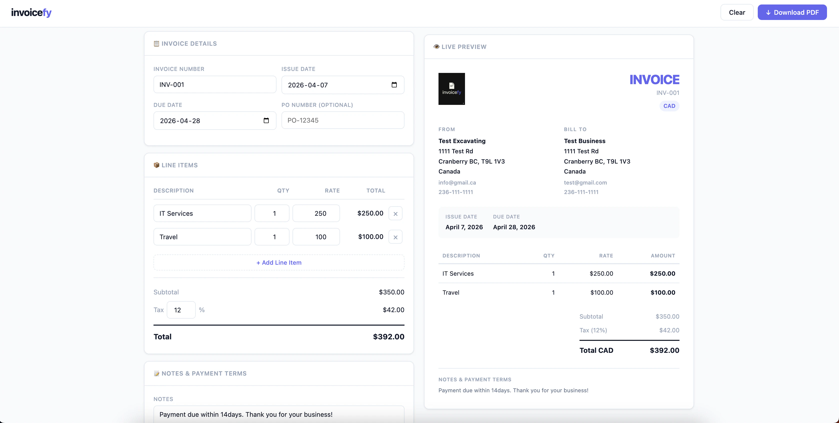Image resolution: width=839 pixels, height=423 pixels.
Task: Focus the Invoice Number field
Action: tap(215, 85)
